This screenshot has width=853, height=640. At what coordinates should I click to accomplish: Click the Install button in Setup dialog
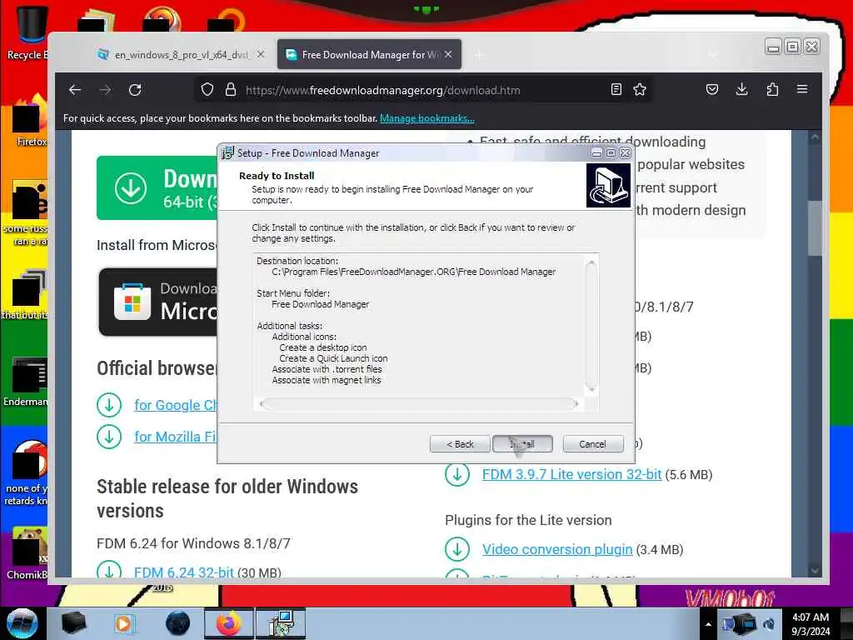tap(522, 444)
